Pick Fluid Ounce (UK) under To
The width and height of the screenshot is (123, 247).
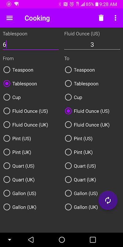coord(87,125)
